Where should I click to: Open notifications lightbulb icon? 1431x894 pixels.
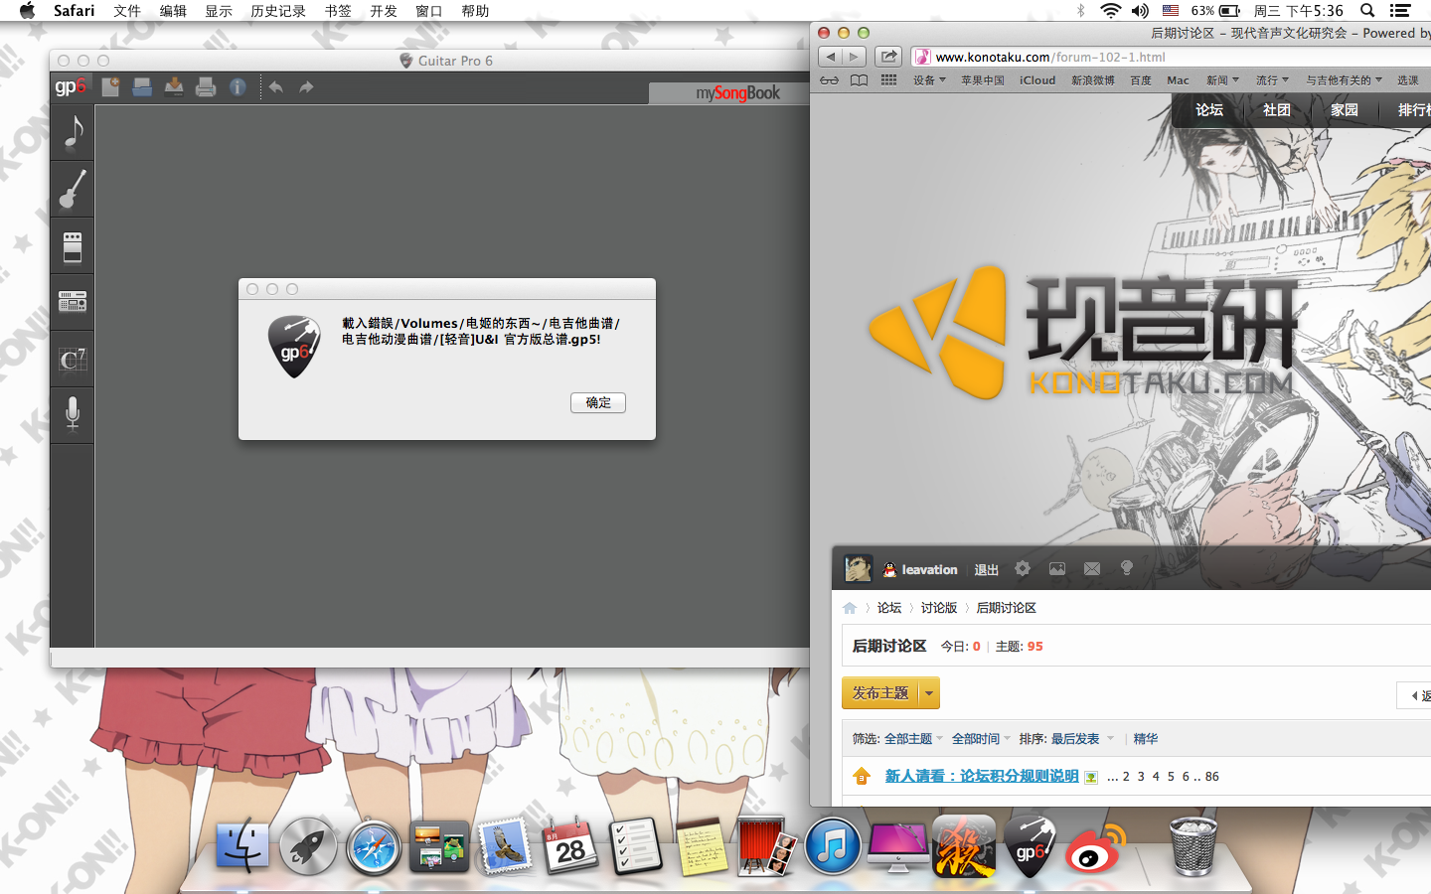pyautogui.click(x=1127, y=569)
